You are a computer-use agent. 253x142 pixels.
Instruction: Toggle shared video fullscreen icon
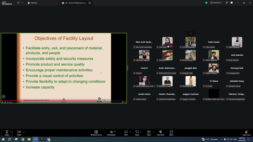pyautogui.click(x=125, y=102)
